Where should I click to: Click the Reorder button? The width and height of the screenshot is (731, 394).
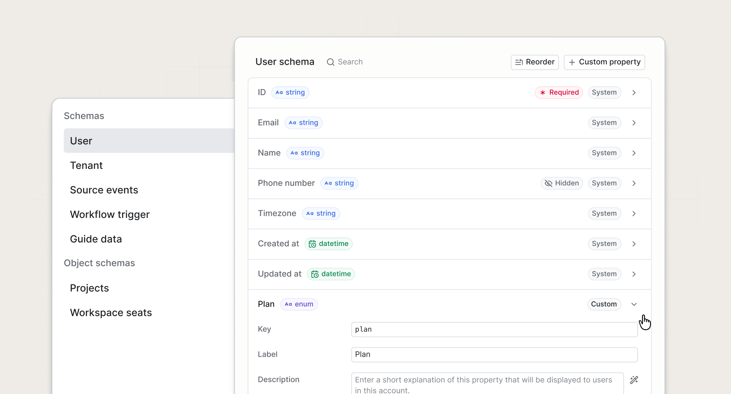click(x=535, y=62)
